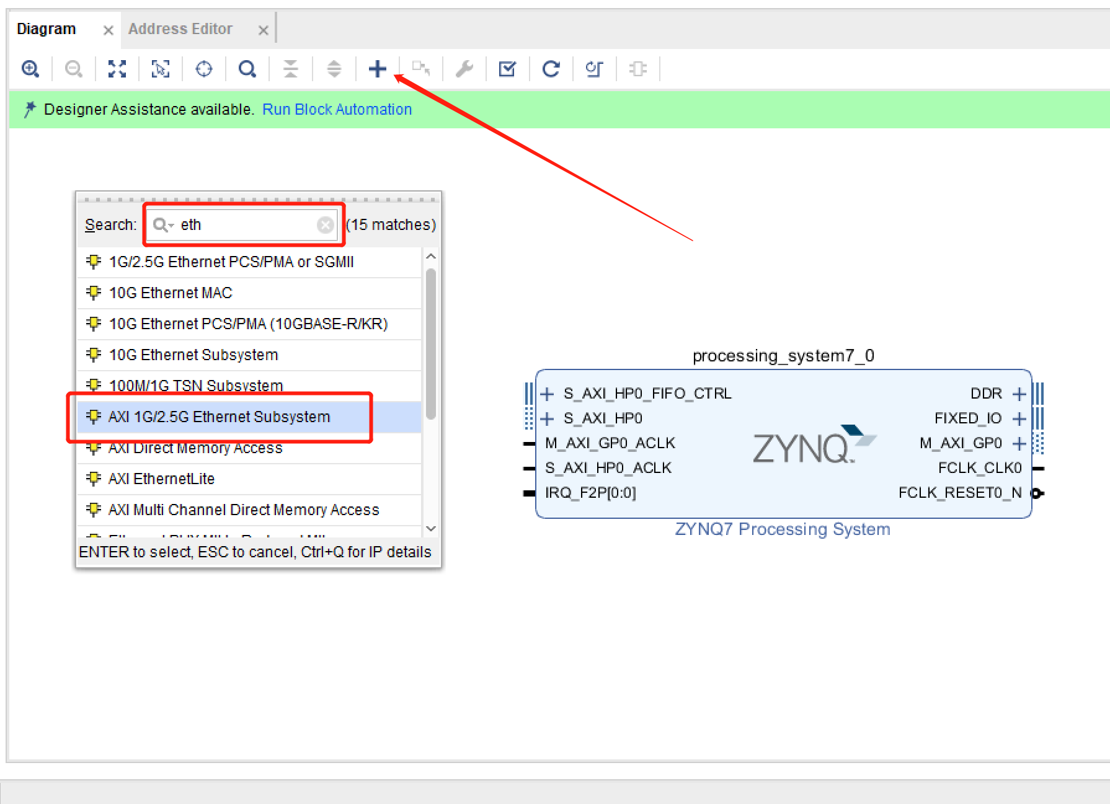The width and height of the screenshot is (1110, 804).
Task: Click the IP list scrollbar thumb
Action: tap(431, 343)
